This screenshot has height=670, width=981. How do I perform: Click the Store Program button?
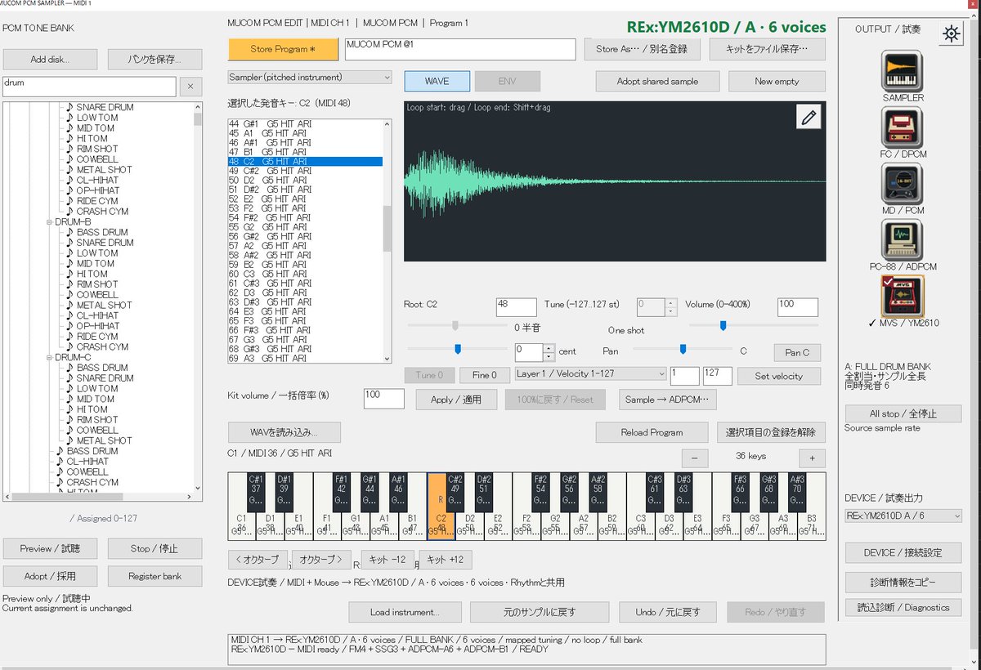point(283,49)
